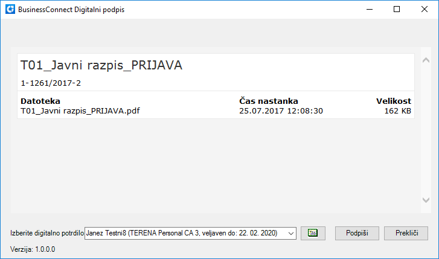
Task: Click the BusinessConnect app icon in title bar
Action: click(10, 9)
